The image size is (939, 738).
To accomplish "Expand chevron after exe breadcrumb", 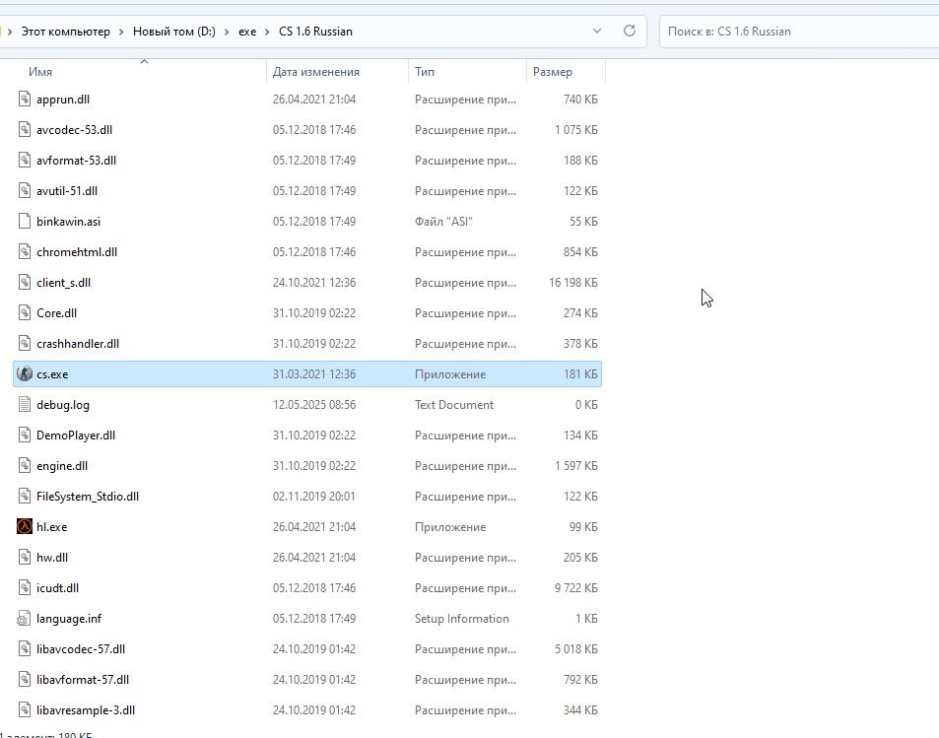I will [267, 32].
